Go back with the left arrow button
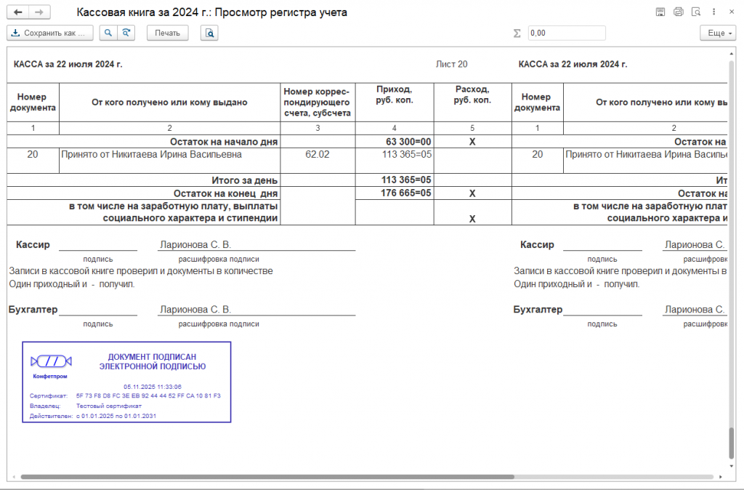Image resolution: width=744 pixels, height=490 pixels. click(18, 12)
